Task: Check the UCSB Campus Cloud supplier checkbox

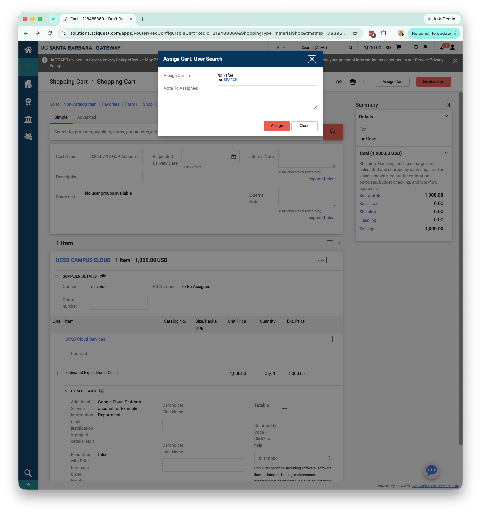Action: coord(330,260)
